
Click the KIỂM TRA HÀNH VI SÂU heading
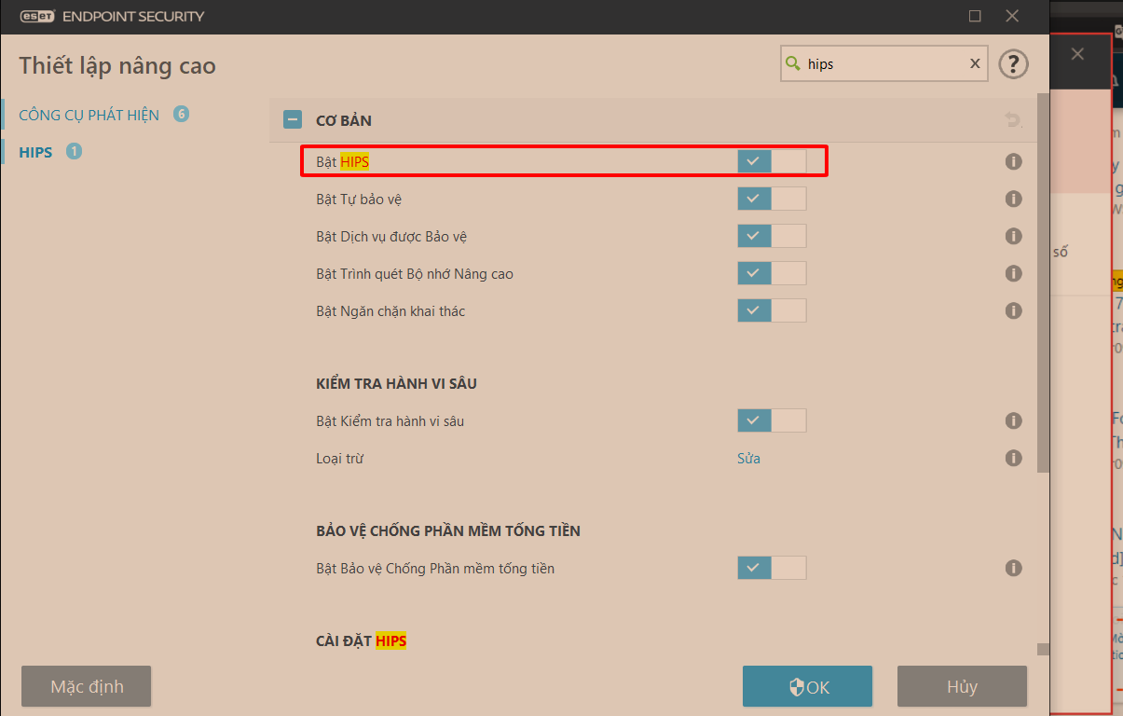[396, 384]
